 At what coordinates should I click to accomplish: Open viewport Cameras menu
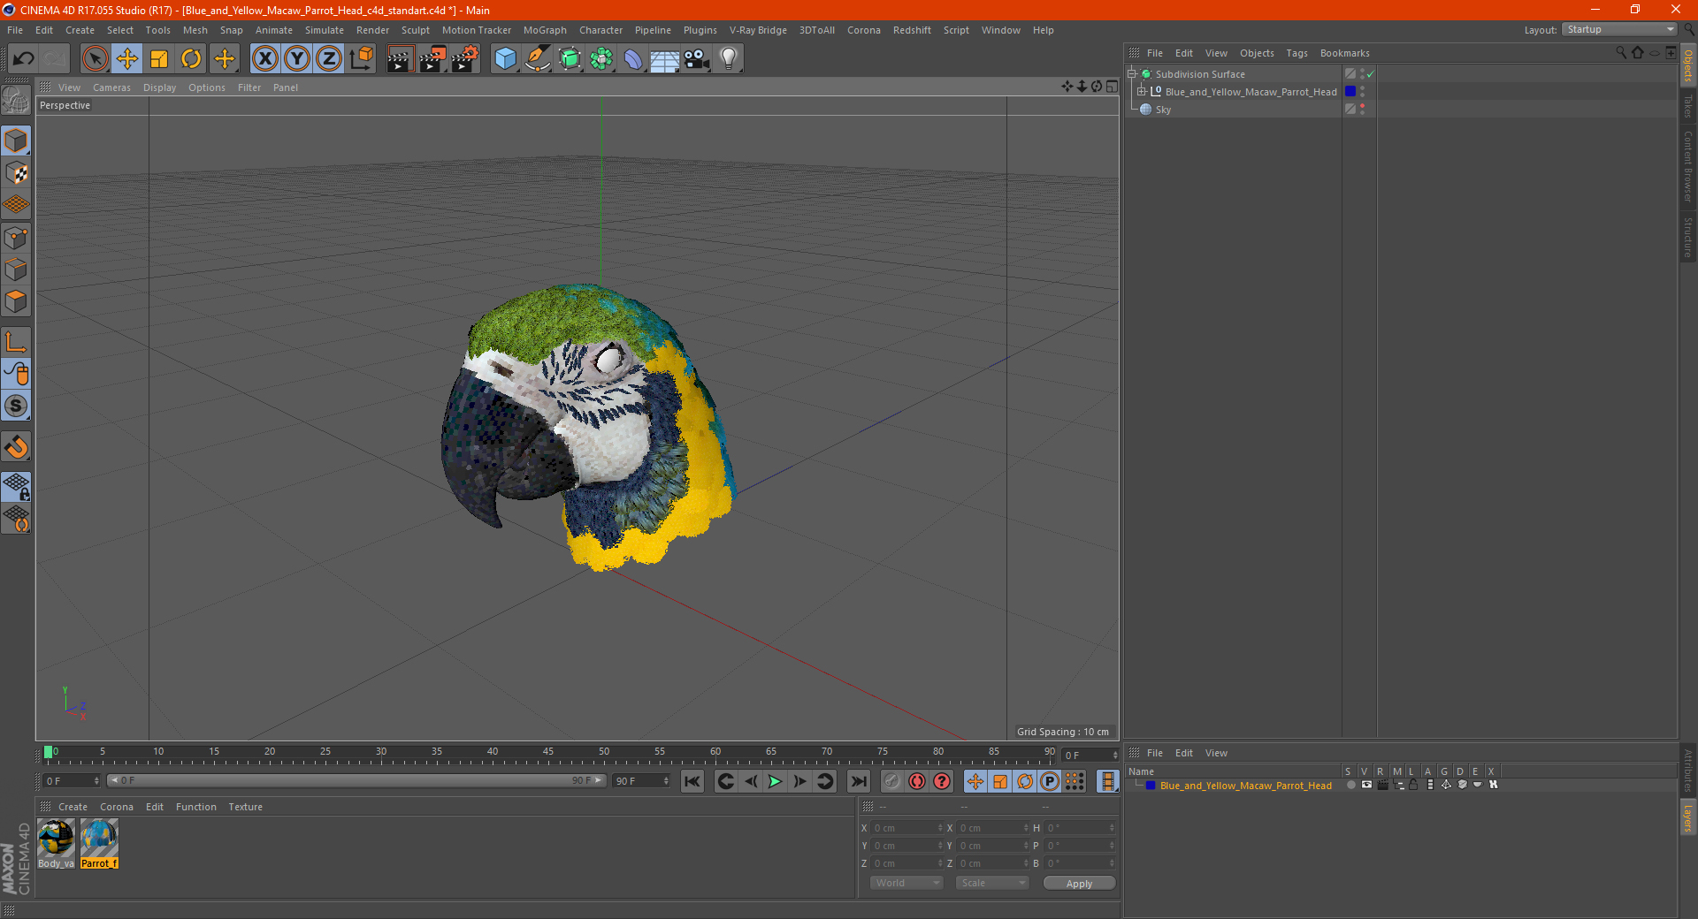[x=111, y=87]
